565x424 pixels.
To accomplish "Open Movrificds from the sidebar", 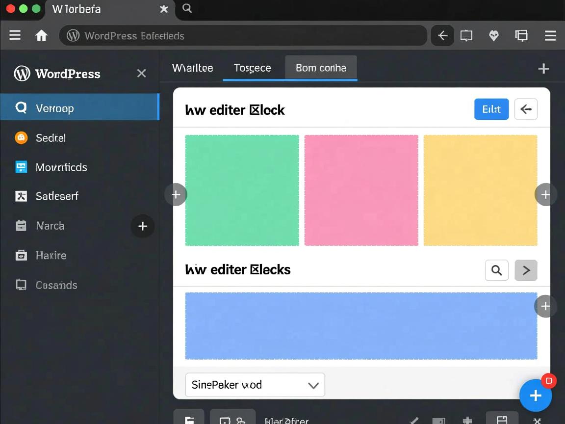I will pos(61,167).
